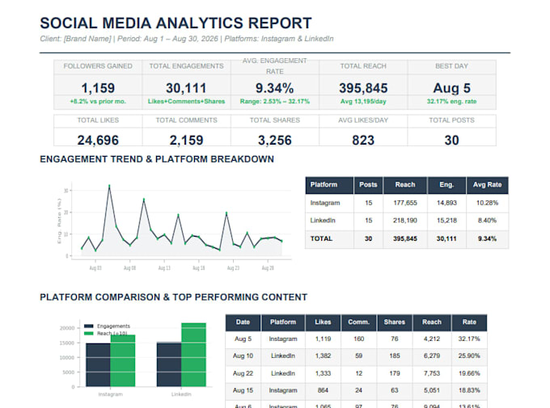Click the dark Instagram engagements bar
The image size is (550, 408).
pos(98,365)
